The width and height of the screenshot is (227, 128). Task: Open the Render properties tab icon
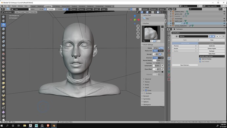[169, 37]
